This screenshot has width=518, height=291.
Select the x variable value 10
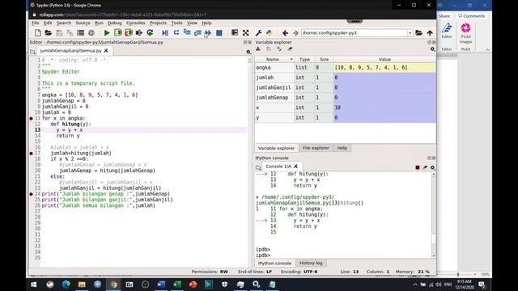pos(384,108)
